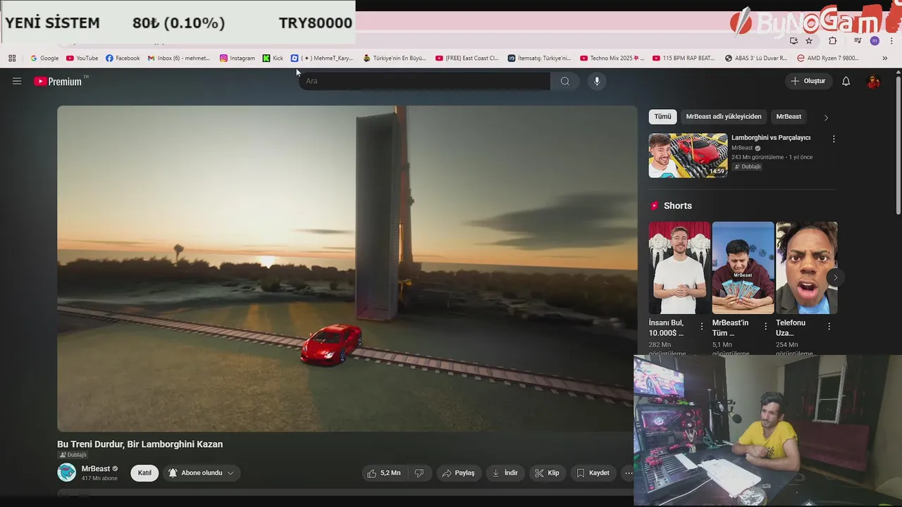Viewport: 902px width, 507px height.
Task: Click the Klip clip button
Action: click(547, 473)
